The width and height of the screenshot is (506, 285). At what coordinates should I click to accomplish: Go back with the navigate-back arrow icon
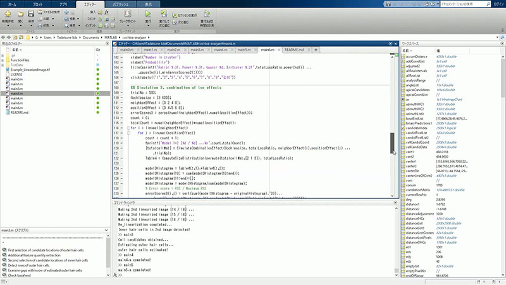coord(66,12)
